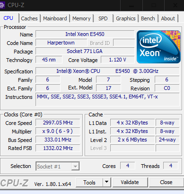The width and height of the screenshot is (184, 194).
Task: Click the Ext. Model value 17
Action: point(108,88)
